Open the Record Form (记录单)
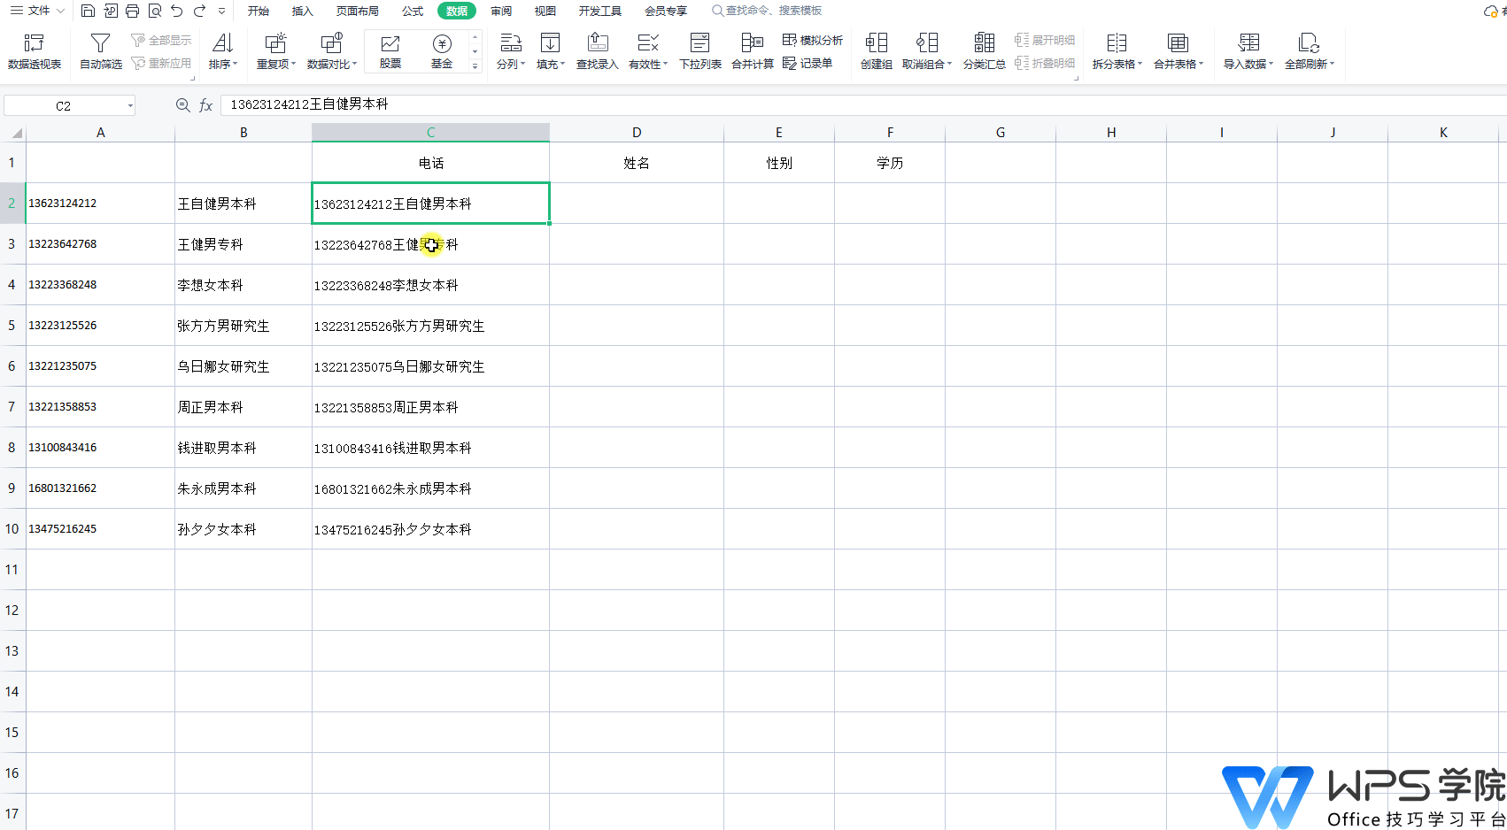Screen dimensions: 1507x830 click(808, 64)
